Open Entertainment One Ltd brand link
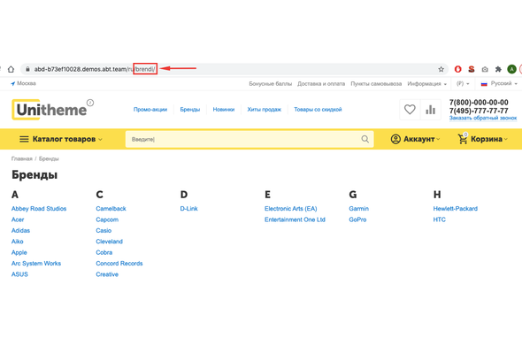 click(295, 219)
